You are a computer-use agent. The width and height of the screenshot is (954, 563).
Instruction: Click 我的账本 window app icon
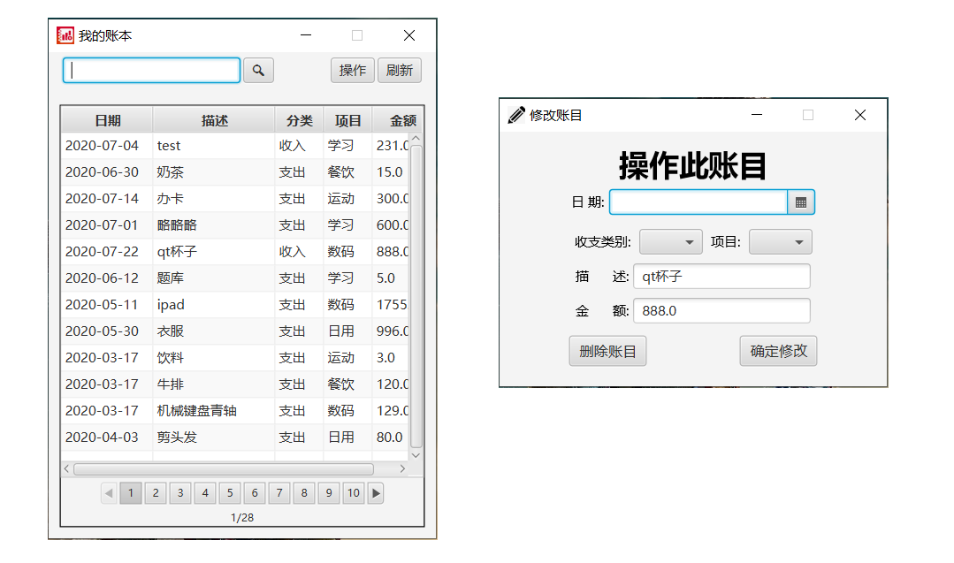[65, 36]
